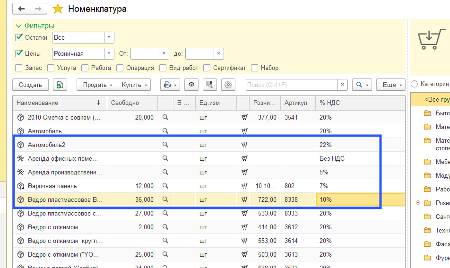Select the Быто… folder in groups tree

pos(437,113)
